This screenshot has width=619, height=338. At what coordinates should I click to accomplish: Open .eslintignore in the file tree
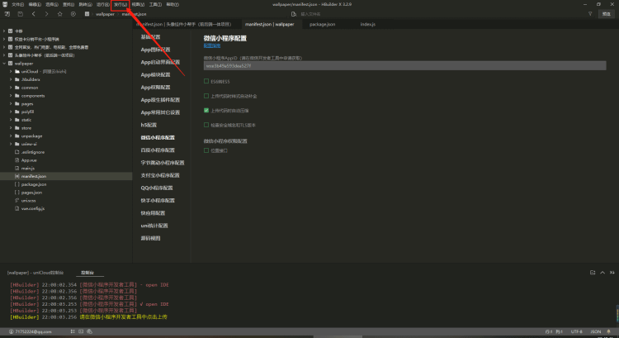tap(33, 152)
